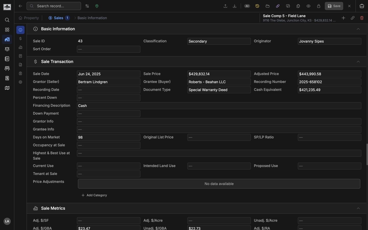Open the briefcase icon at top right
Image resolution: width=368 pixels, height=230 pixels.
[362, 6]
